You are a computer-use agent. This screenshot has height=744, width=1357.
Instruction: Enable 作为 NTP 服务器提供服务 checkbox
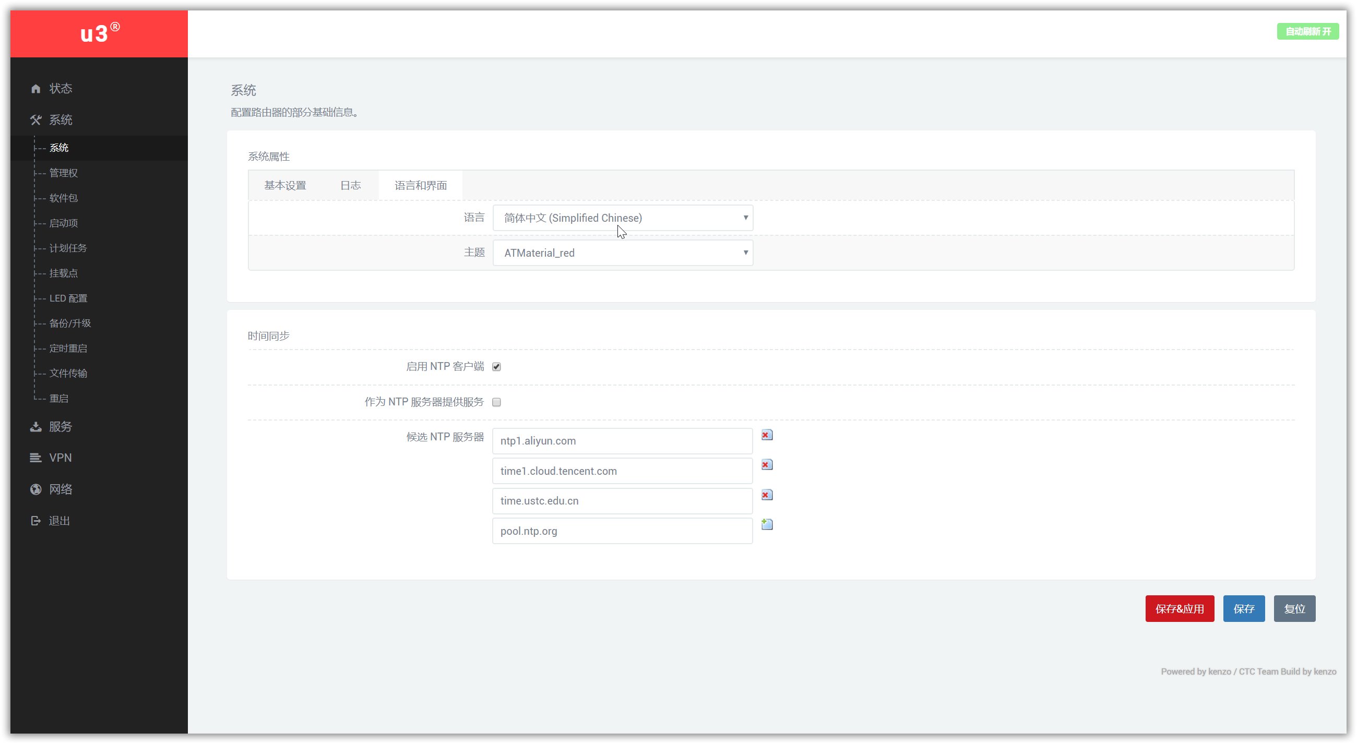(x=496, y=402)
